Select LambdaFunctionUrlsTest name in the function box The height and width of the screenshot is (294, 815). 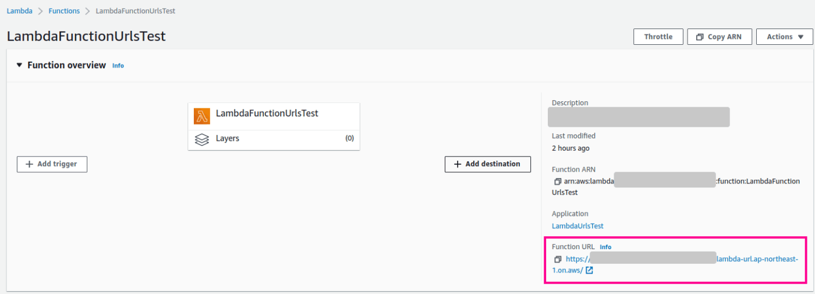tap(267, 114)
